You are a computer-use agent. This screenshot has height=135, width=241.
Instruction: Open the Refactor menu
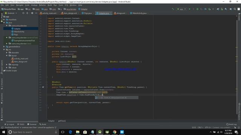click(43, 5)
